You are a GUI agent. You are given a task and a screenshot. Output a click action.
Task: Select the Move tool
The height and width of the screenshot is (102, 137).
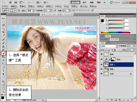tap(3, 18)
